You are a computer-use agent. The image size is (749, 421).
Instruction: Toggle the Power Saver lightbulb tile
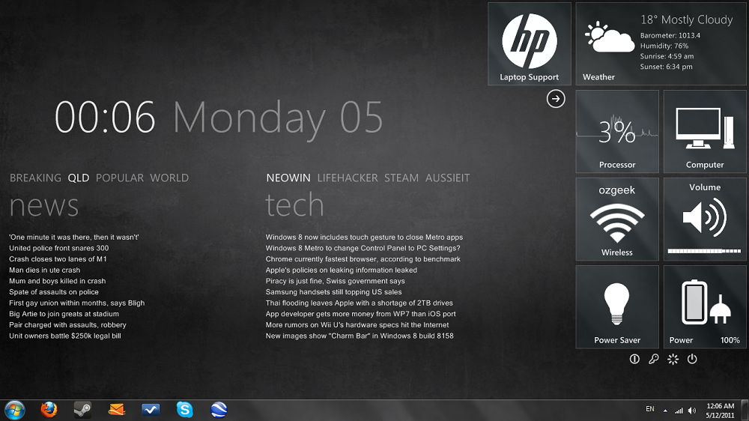click(617, 307)
